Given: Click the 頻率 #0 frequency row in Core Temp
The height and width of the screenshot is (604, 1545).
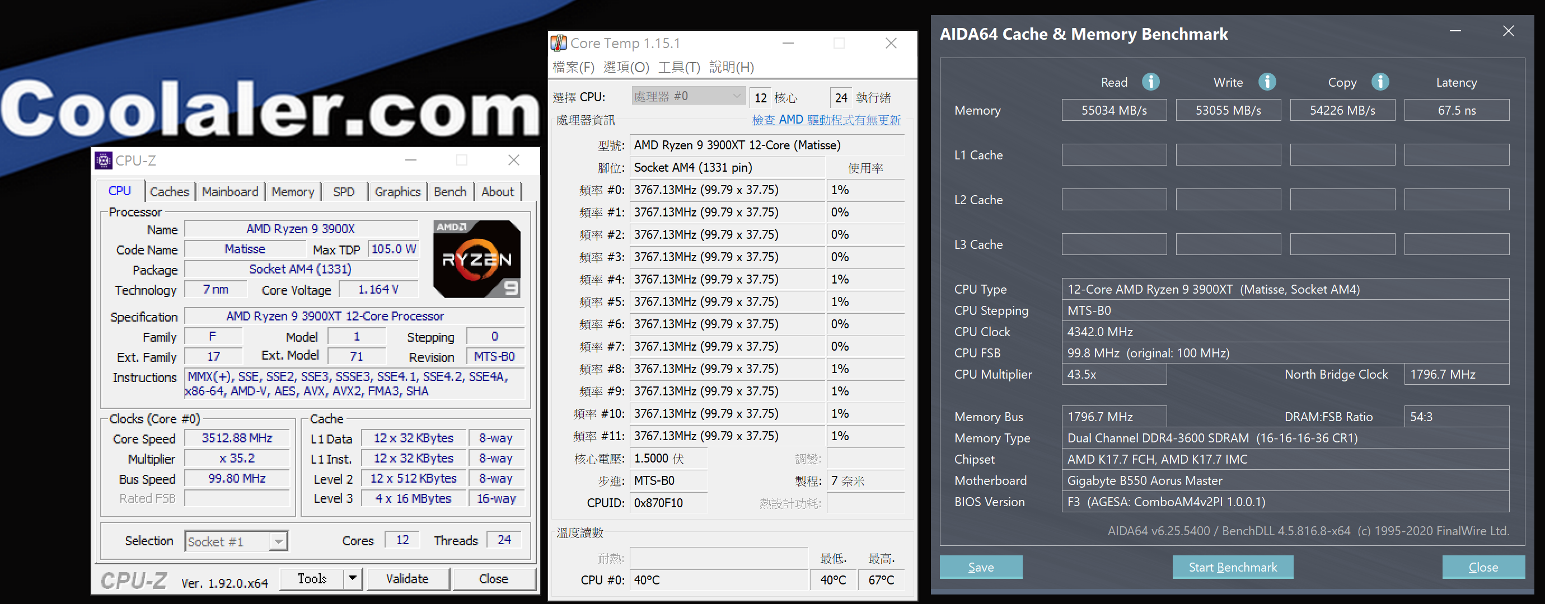Looking at the screenshot, I should pos(728,190).
